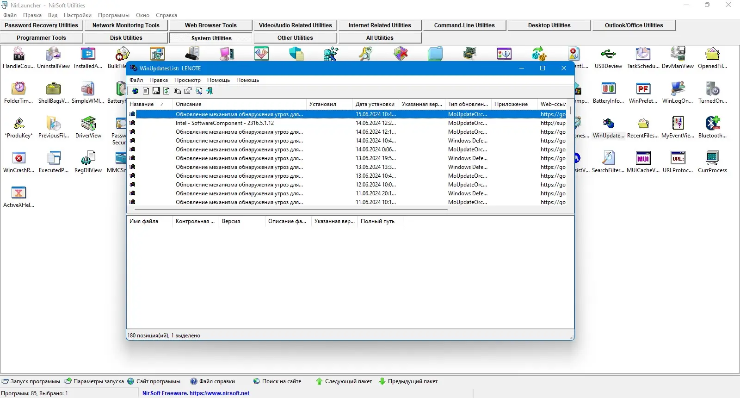
Task: Open the Command-Line Utilities tab
Action: point(464,25)
